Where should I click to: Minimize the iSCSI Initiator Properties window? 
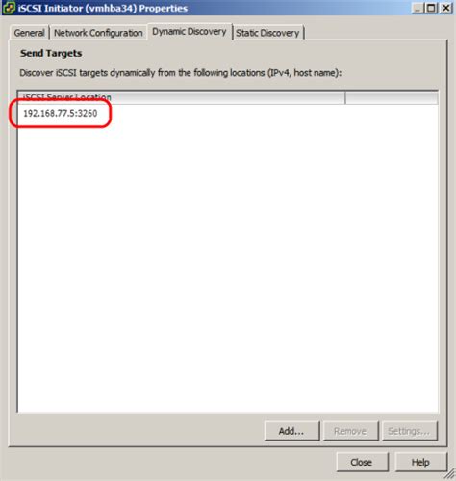click(418, 8)
